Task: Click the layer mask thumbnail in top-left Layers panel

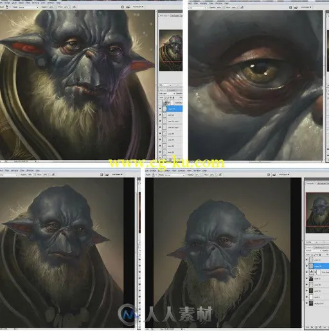Action: click(172, 103)
